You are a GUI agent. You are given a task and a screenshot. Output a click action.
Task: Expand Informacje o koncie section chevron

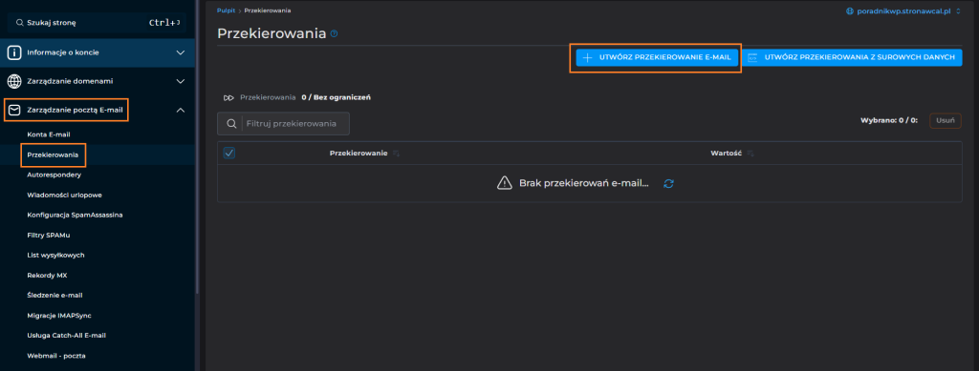pos(181,52)
